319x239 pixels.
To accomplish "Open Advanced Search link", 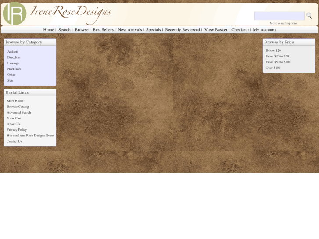I will [19, 112].
